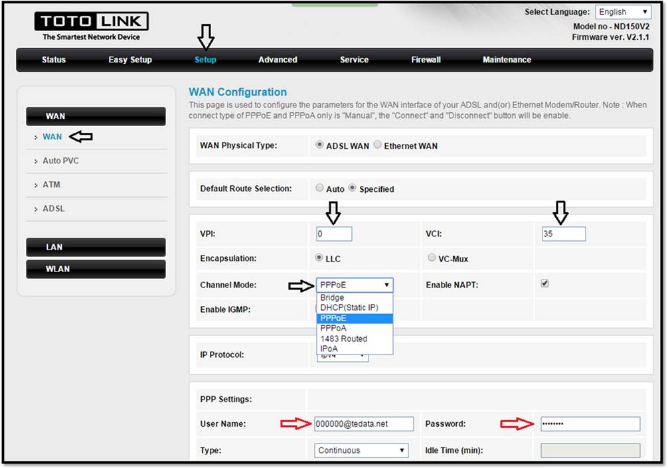Click the Model no - ND150V2 text
This screenshot has width=668, height=468.
click(x=612, y=27)
